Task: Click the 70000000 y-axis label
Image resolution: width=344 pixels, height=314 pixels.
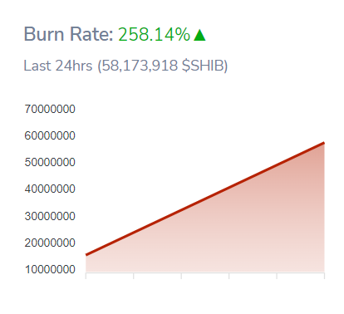Action: (x=50, y=109)
